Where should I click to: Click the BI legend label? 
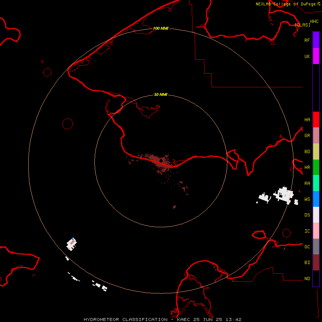click(x=307, y=263)
